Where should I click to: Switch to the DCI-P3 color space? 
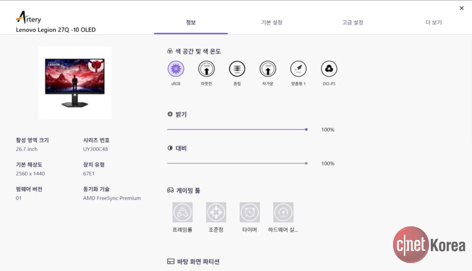[x=329, y=69]
